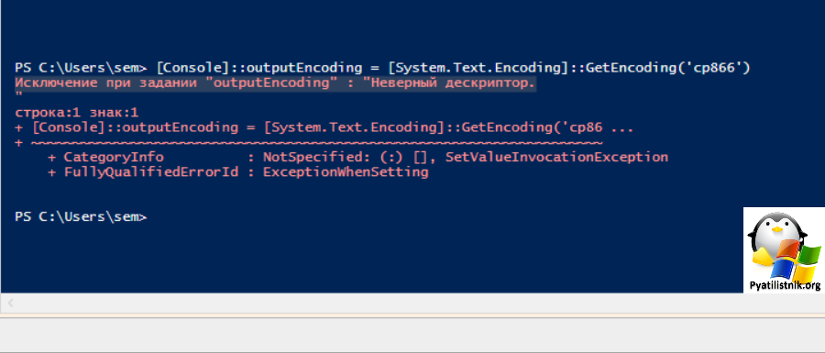Click the "Неверный дескриптор." error text

(453, 83)
